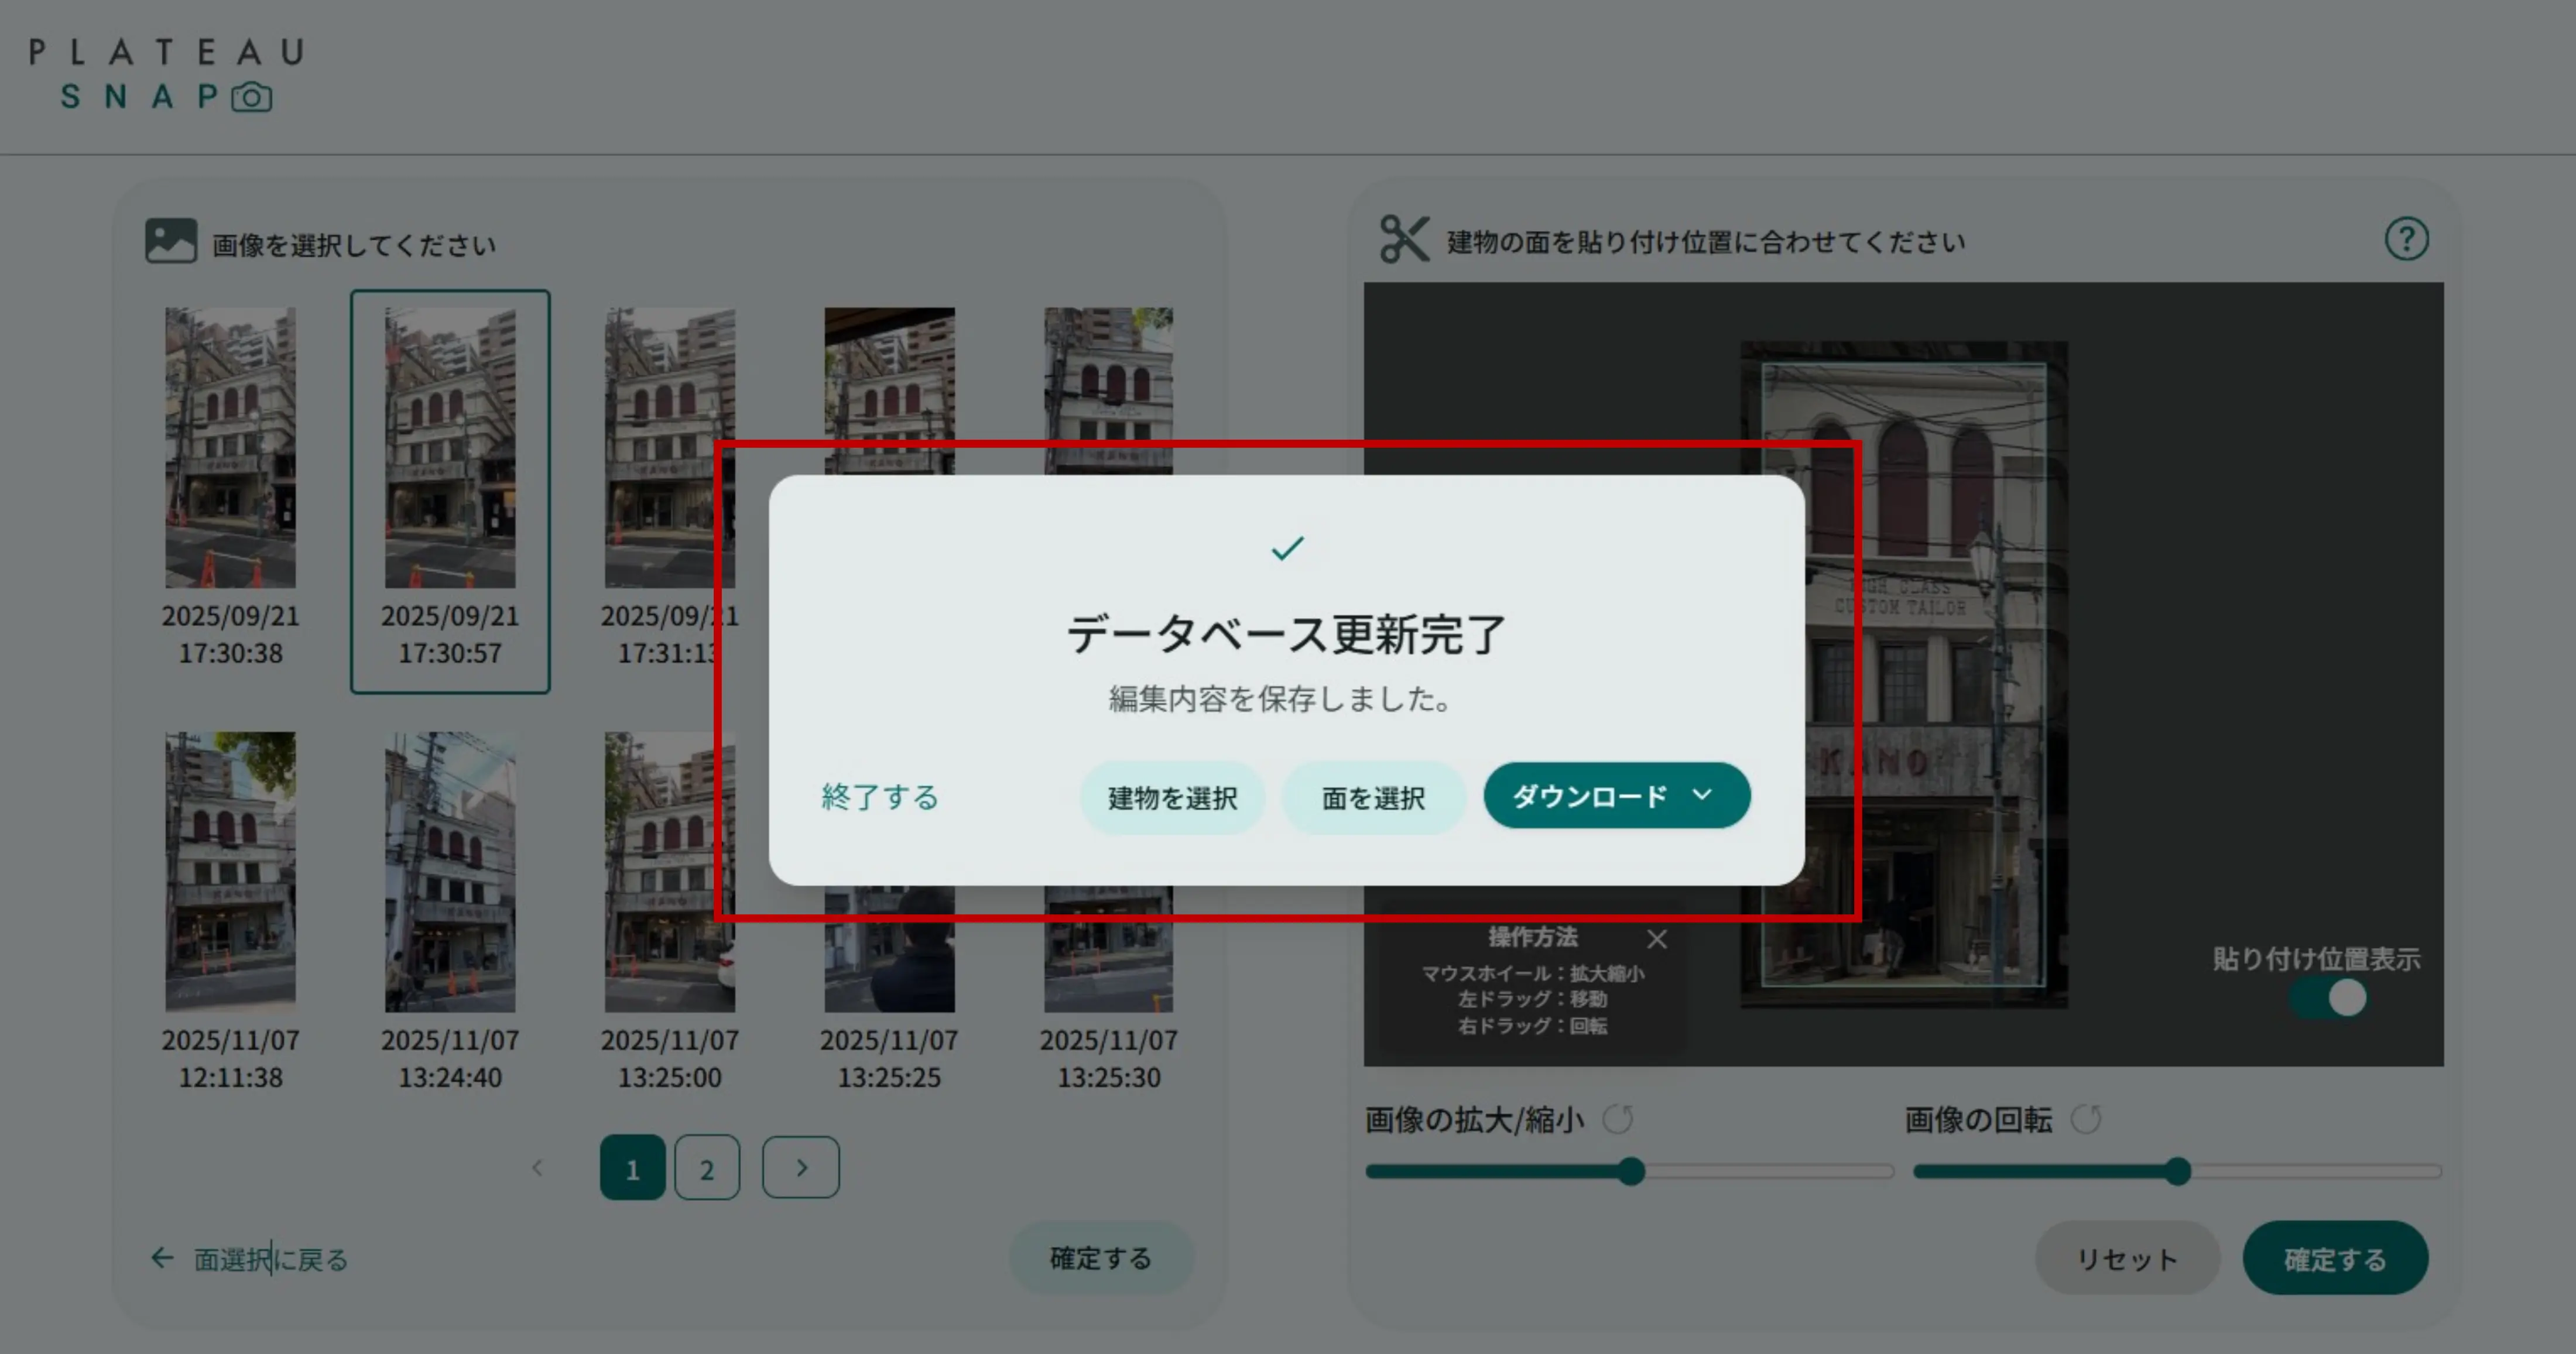This screenshot has width=2576, height=1354.
Task: Select thumbnail dated 2025/09/21 17:30:38
Action: tap(230, 448)
